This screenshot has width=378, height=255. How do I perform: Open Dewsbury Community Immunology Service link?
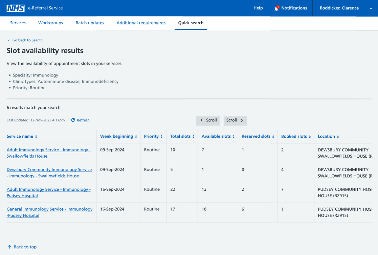click(x=49, y=172)
